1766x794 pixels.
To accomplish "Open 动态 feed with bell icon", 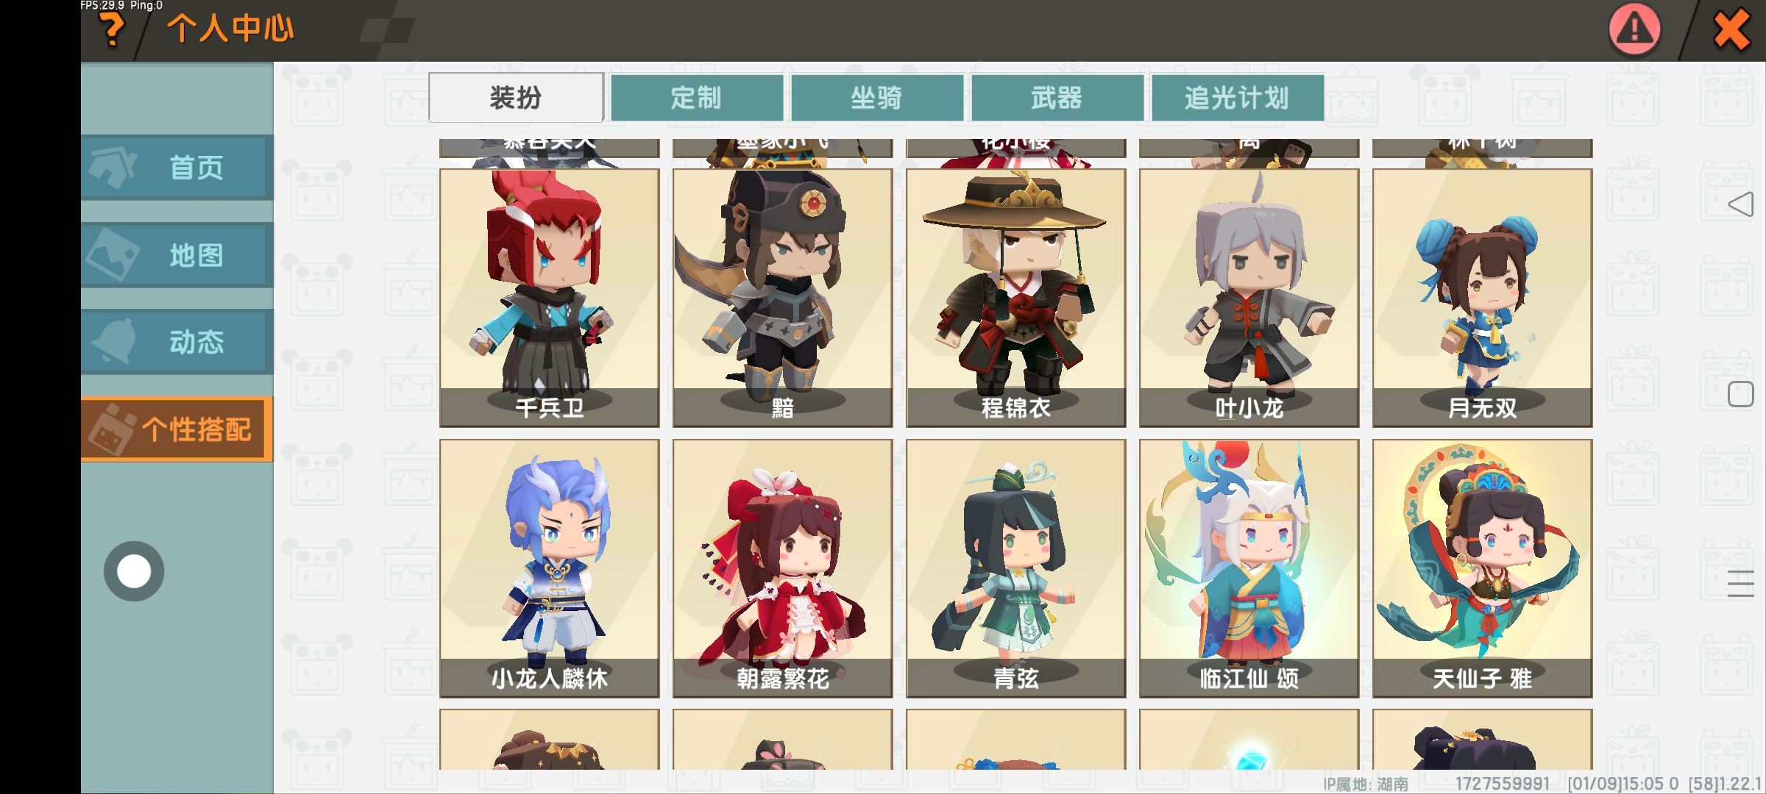I will point(177,342).
